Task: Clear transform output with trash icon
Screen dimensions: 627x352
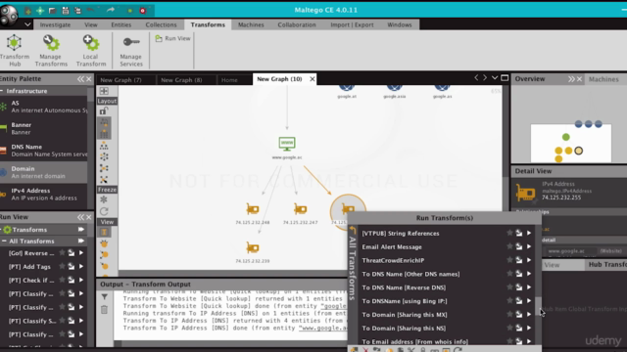Action: pos(105,310)
